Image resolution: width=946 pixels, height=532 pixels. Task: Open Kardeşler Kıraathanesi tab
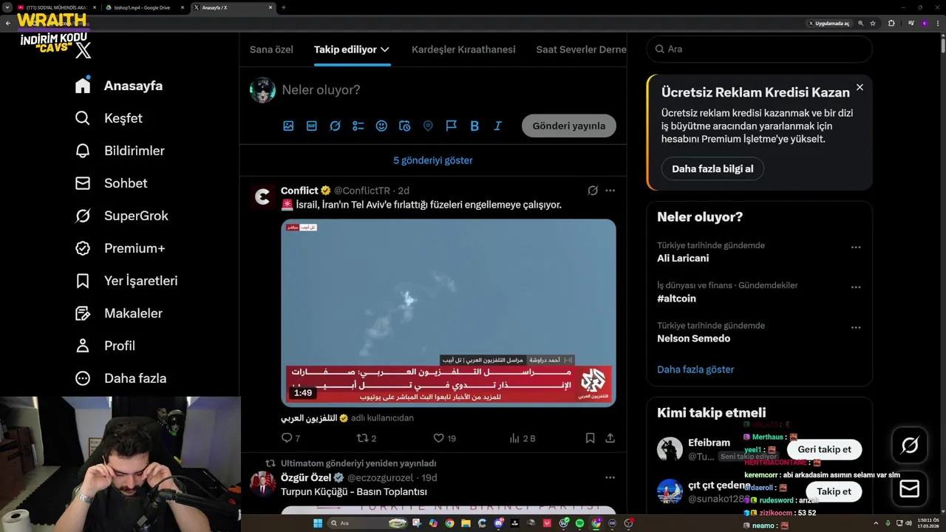(x=463, y=50)
